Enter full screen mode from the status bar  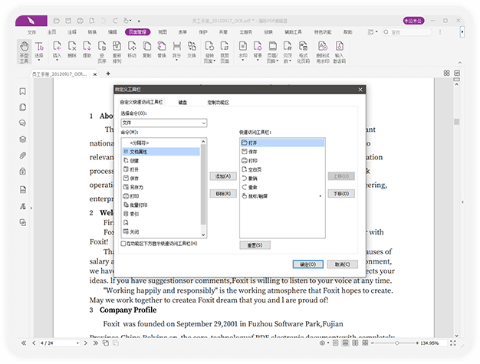pyautogui.click(x=453, y=343)
